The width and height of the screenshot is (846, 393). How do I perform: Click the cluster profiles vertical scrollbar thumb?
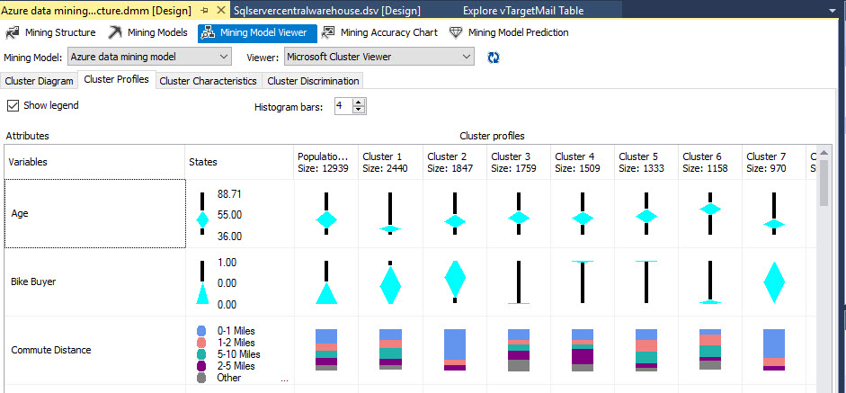(x=824, y=183)
